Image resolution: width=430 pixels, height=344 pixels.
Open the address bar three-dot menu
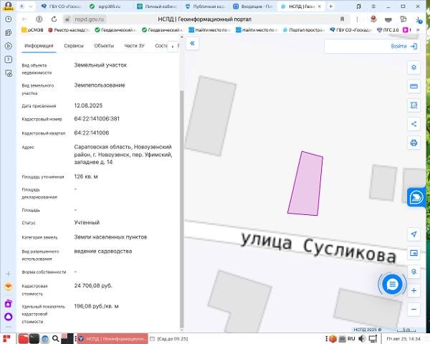(357, 19)
